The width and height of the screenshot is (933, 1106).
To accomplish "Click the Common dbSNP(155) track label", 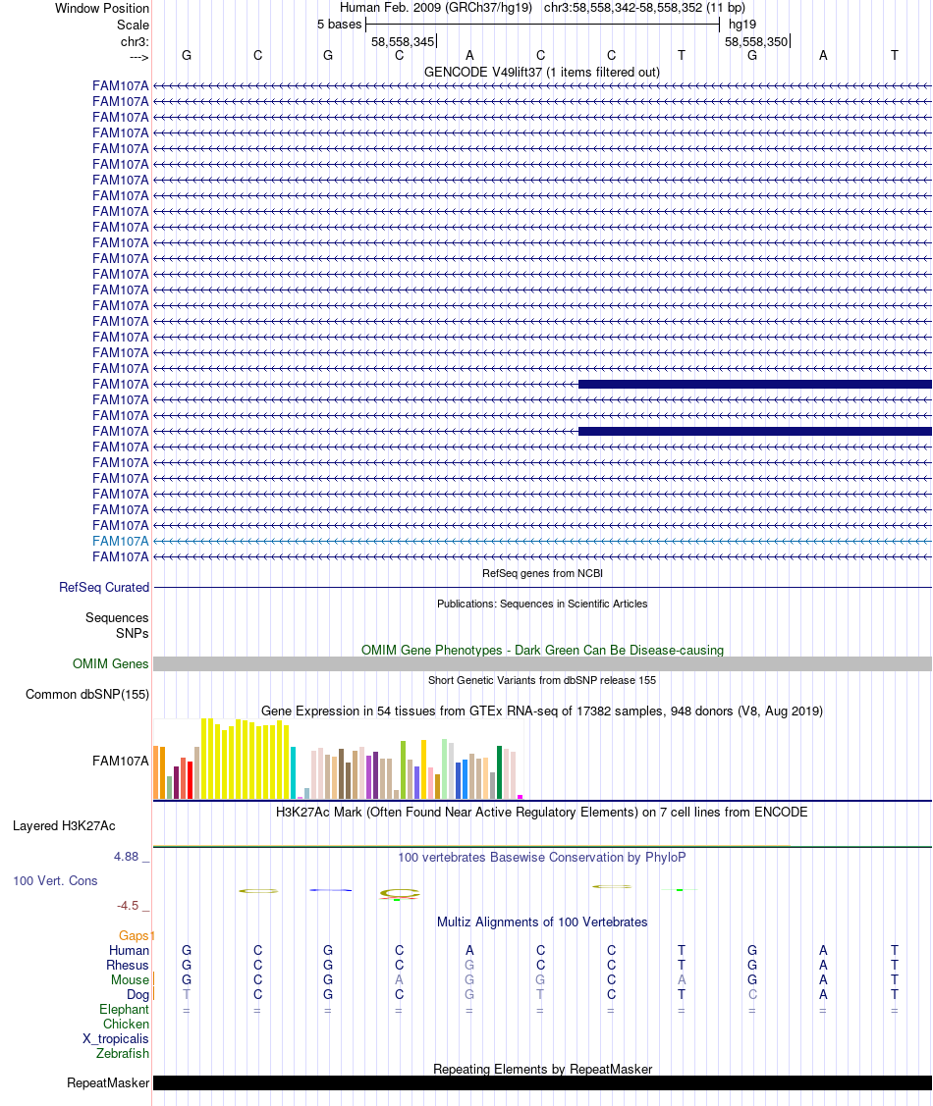I will (87, 694).
